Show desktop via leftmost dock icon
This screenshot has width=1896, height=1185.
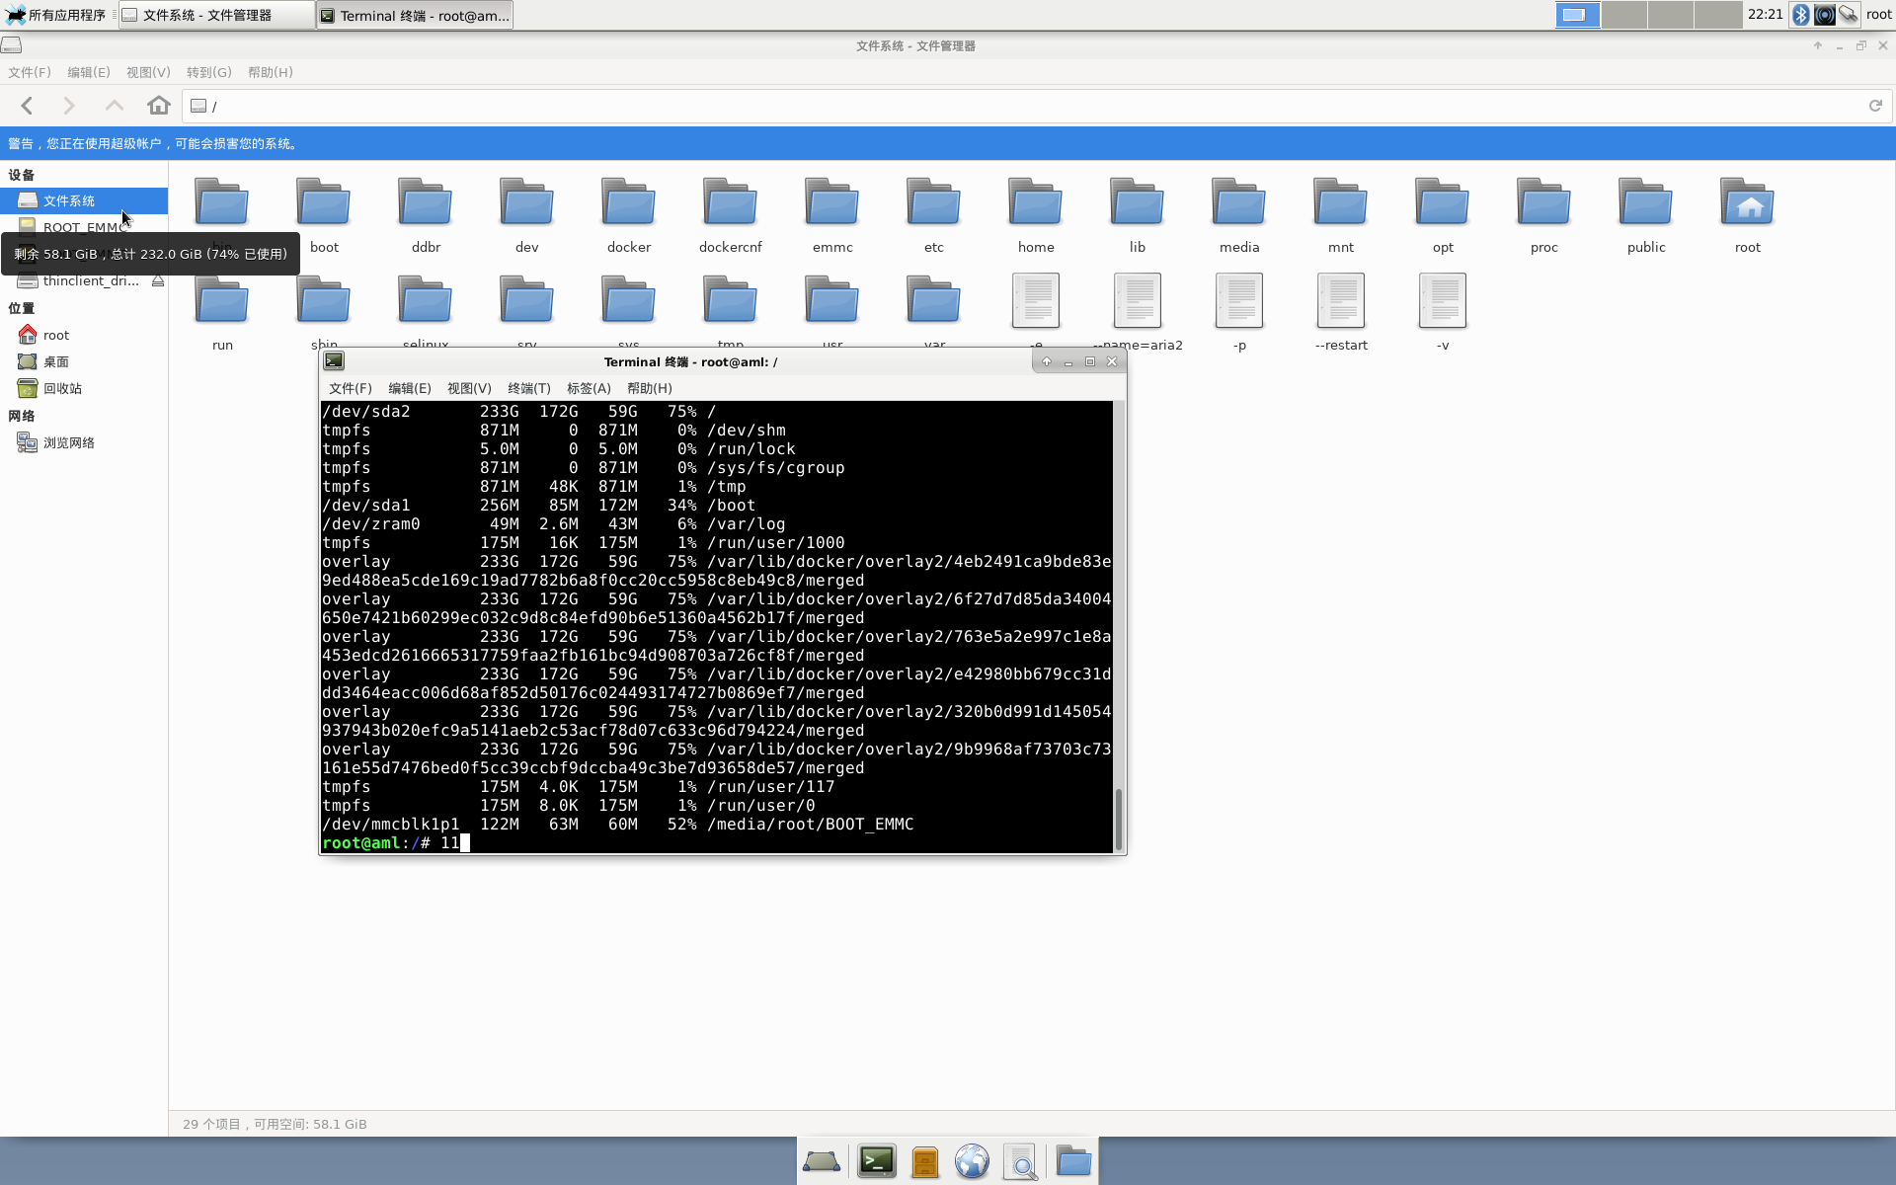pos(822,1161)
